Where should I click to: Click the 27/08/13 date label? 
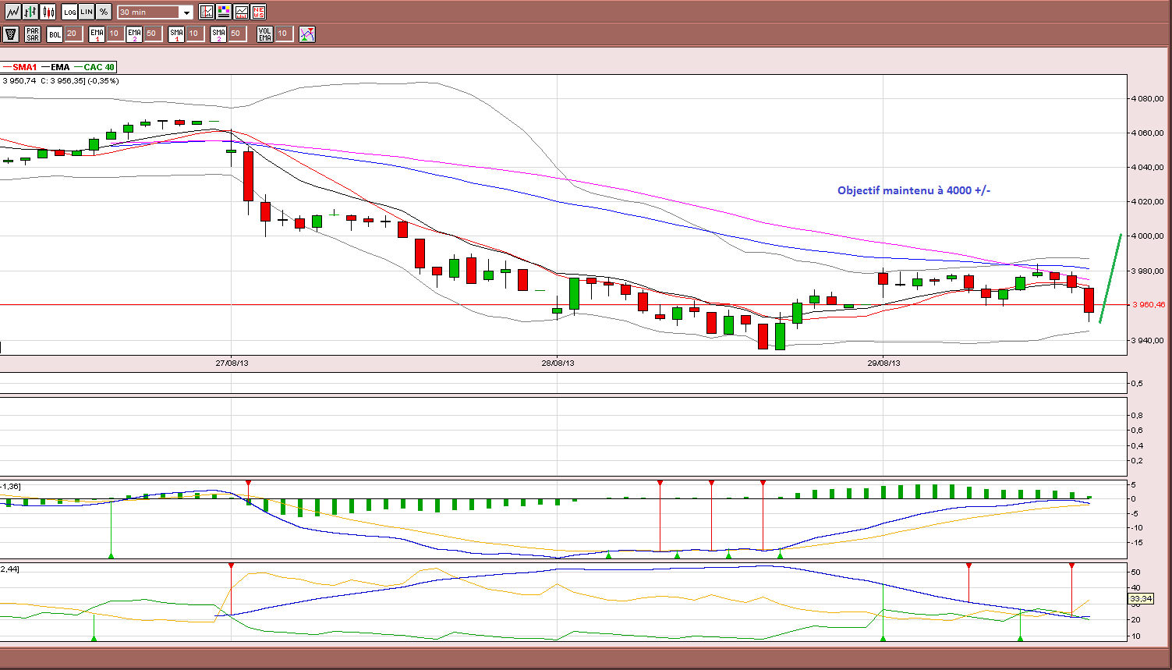pyautogui.click(x=232, y=363)
